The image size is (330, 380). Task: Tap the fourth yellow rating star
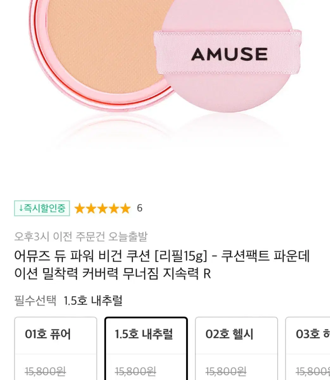(114, 208)
